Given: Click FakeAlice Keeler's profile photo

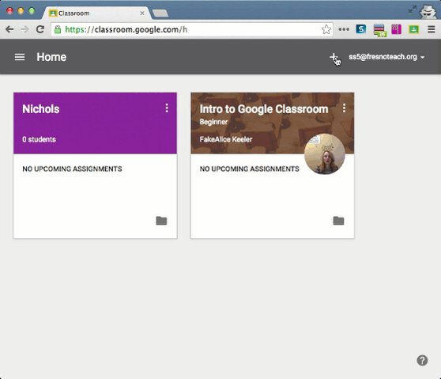Looking at the screenshot, I should coord(325,154).
